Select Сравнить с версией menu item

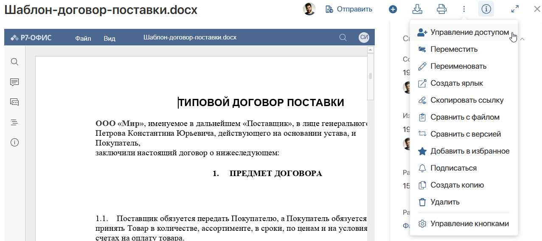coord(464,134)
